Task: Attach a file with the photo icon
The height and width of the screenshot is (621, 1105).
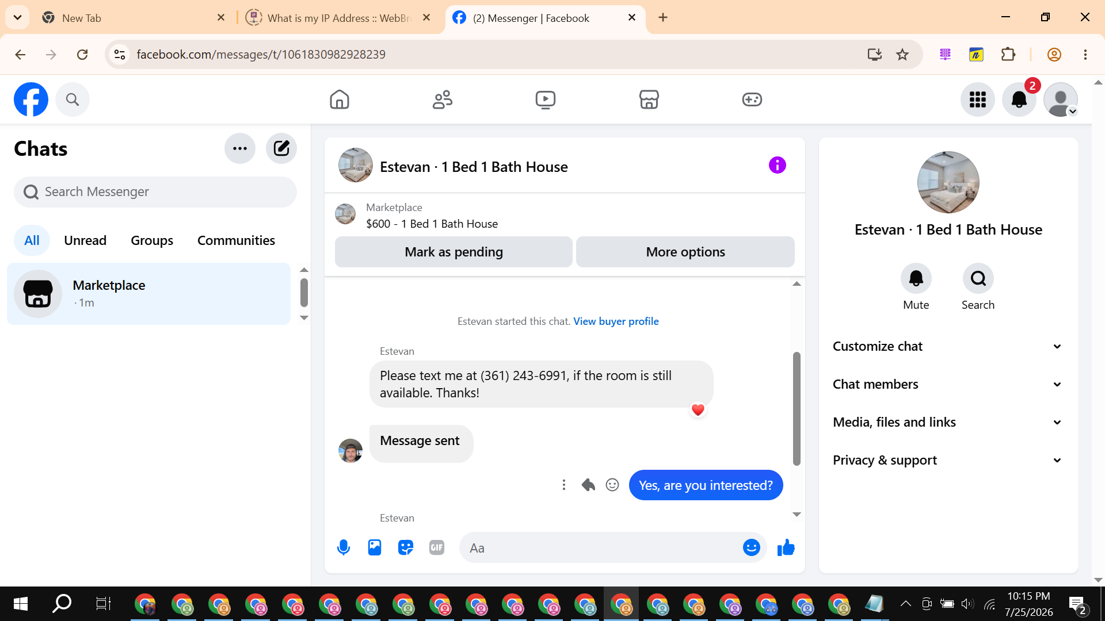Action: click(x=375, y=548)
